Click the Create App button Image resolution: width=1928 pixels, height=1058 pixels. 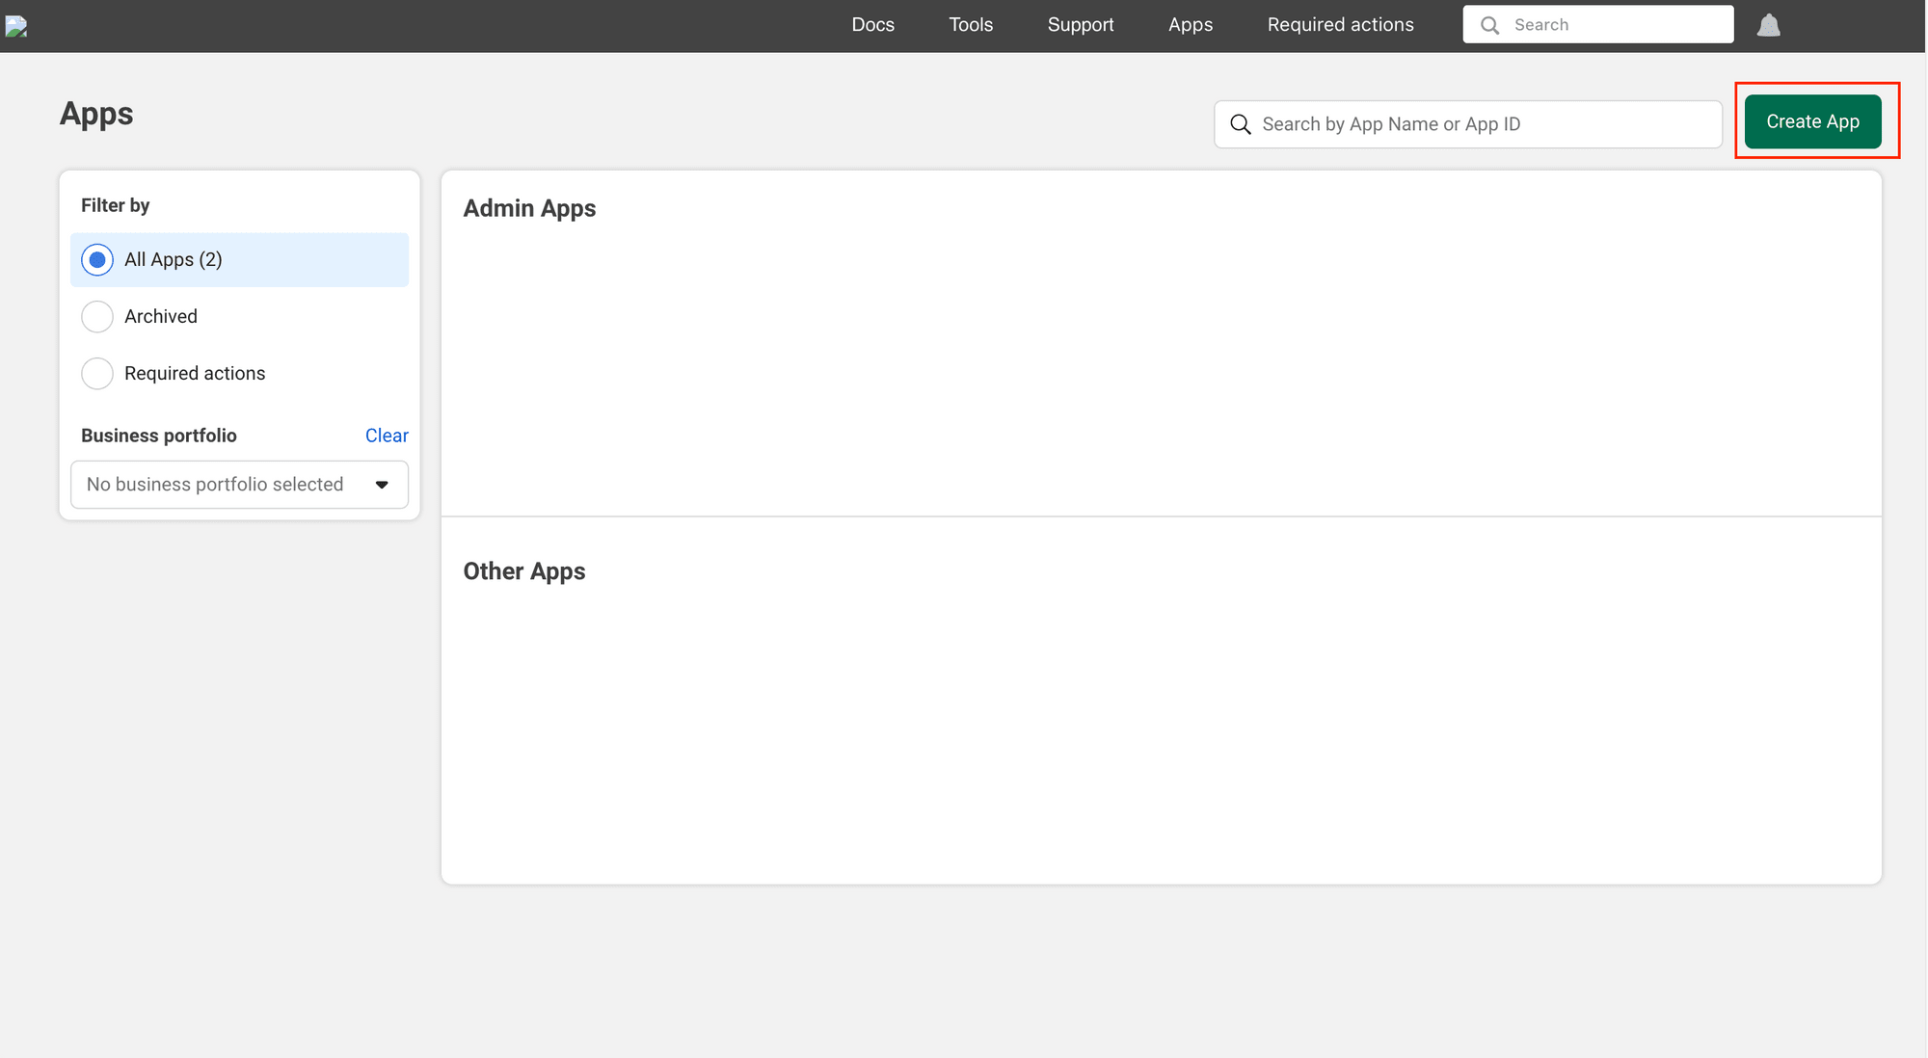click(1813, 121)
